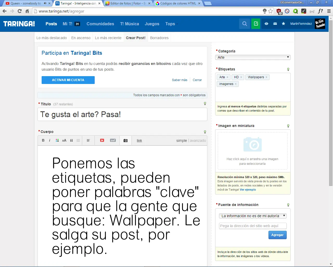333x267 pixels.
Task: Remove the Arte tag
Action: [227, 77]
